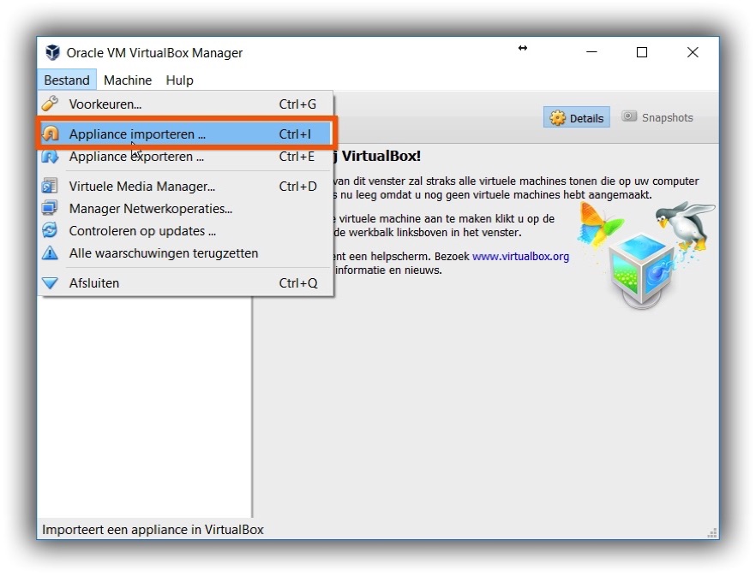Click the VirtualBox welcome illustration
This screenshot has width=756, height=576.
(645, 255)
